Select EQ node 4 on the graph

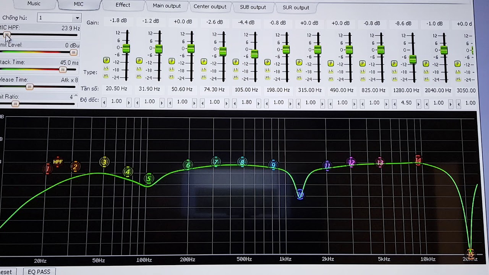click(x=128, y=172)
